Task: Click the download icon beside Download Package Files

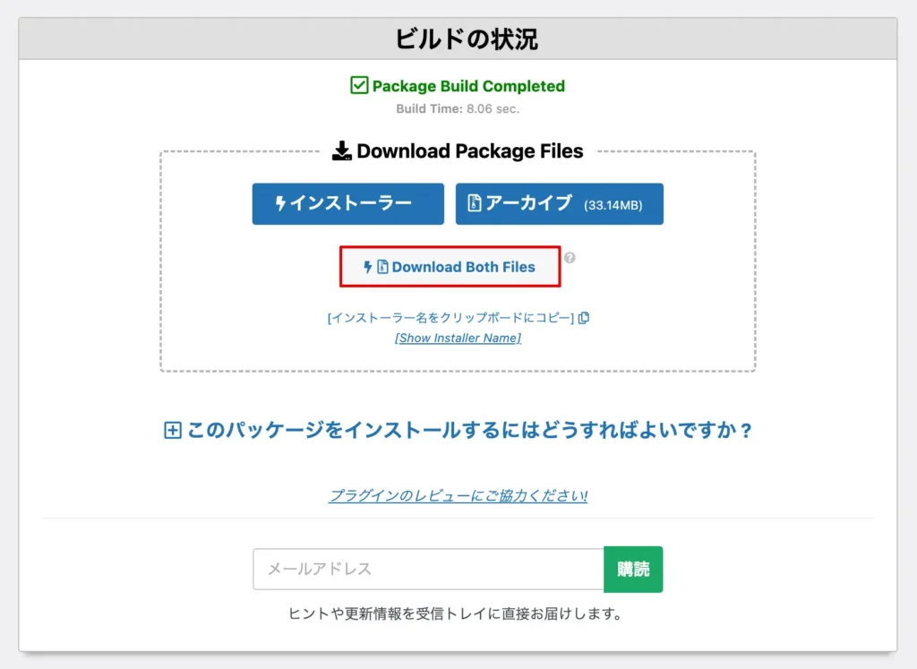Action: tap(341, 150)
